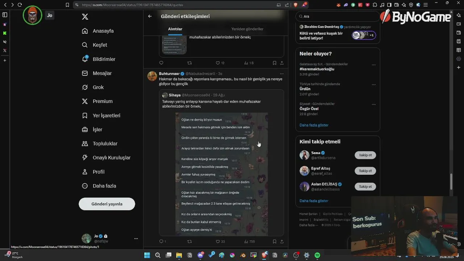The image size is (464, 261).
Task: Open Windows Start menu
Action: click(x=147, y=255)
